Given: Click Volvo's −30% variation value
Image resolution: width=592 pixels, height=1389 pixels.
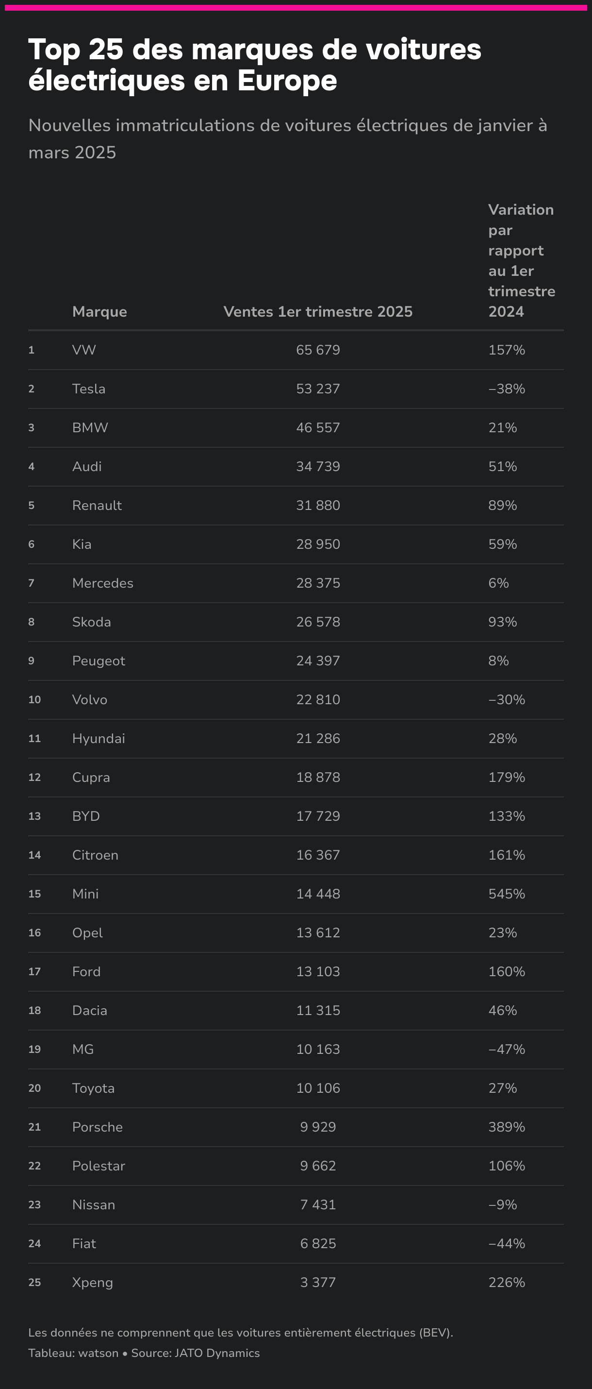Looking at the screenshot, I should click(506, 699).
